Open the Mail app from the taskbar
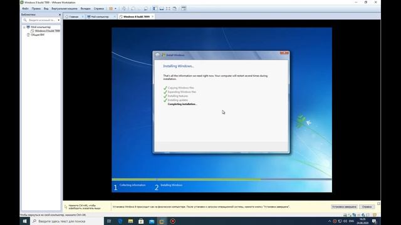The width and height of the screenshot is (401, 225). 152,221
